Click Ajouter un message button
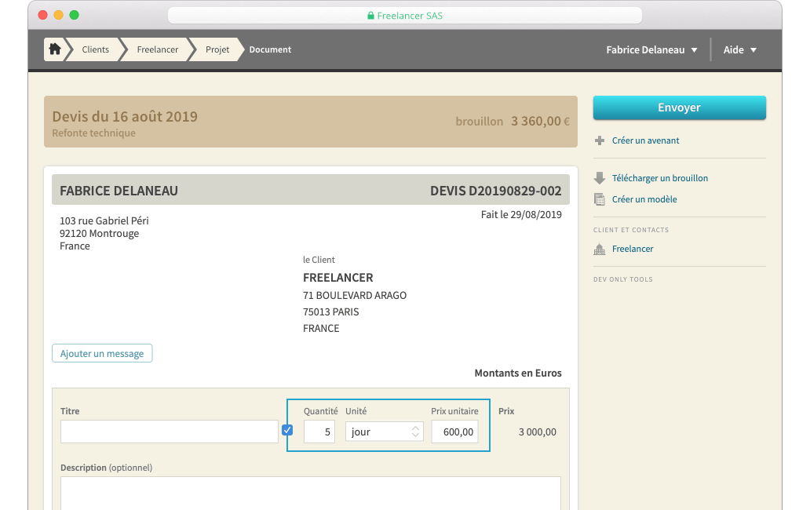 (102, 353)
